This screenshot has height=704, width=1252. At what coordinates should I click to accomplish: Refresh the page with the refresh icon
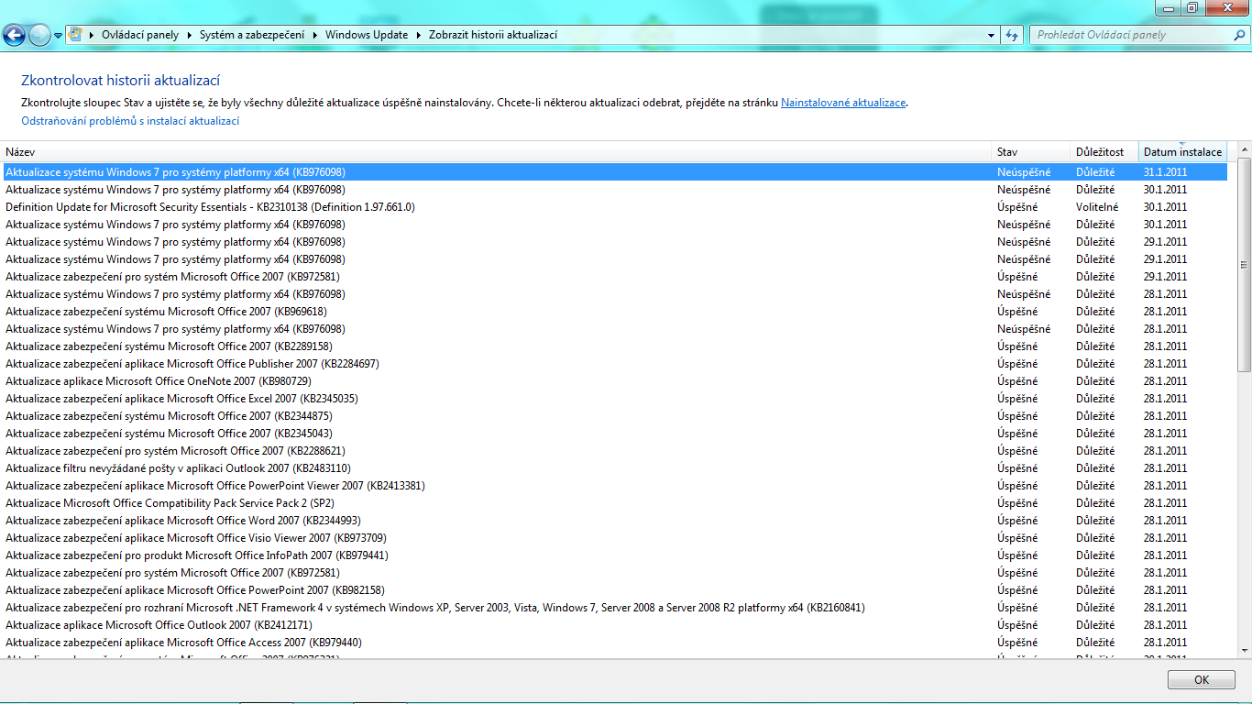click(1012, 35)
